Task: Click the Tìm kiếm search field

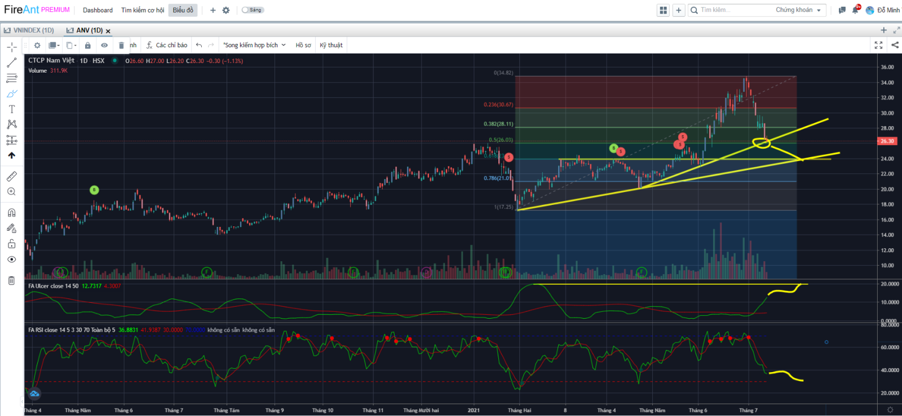Action: click(733, 10)
